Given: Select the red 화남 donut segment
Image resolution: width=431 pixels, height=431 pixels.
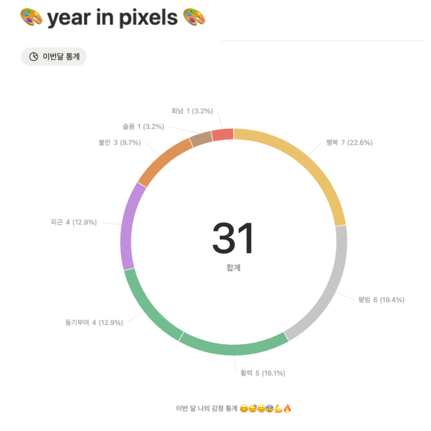Looking at the screenshot, I should 223,135.
